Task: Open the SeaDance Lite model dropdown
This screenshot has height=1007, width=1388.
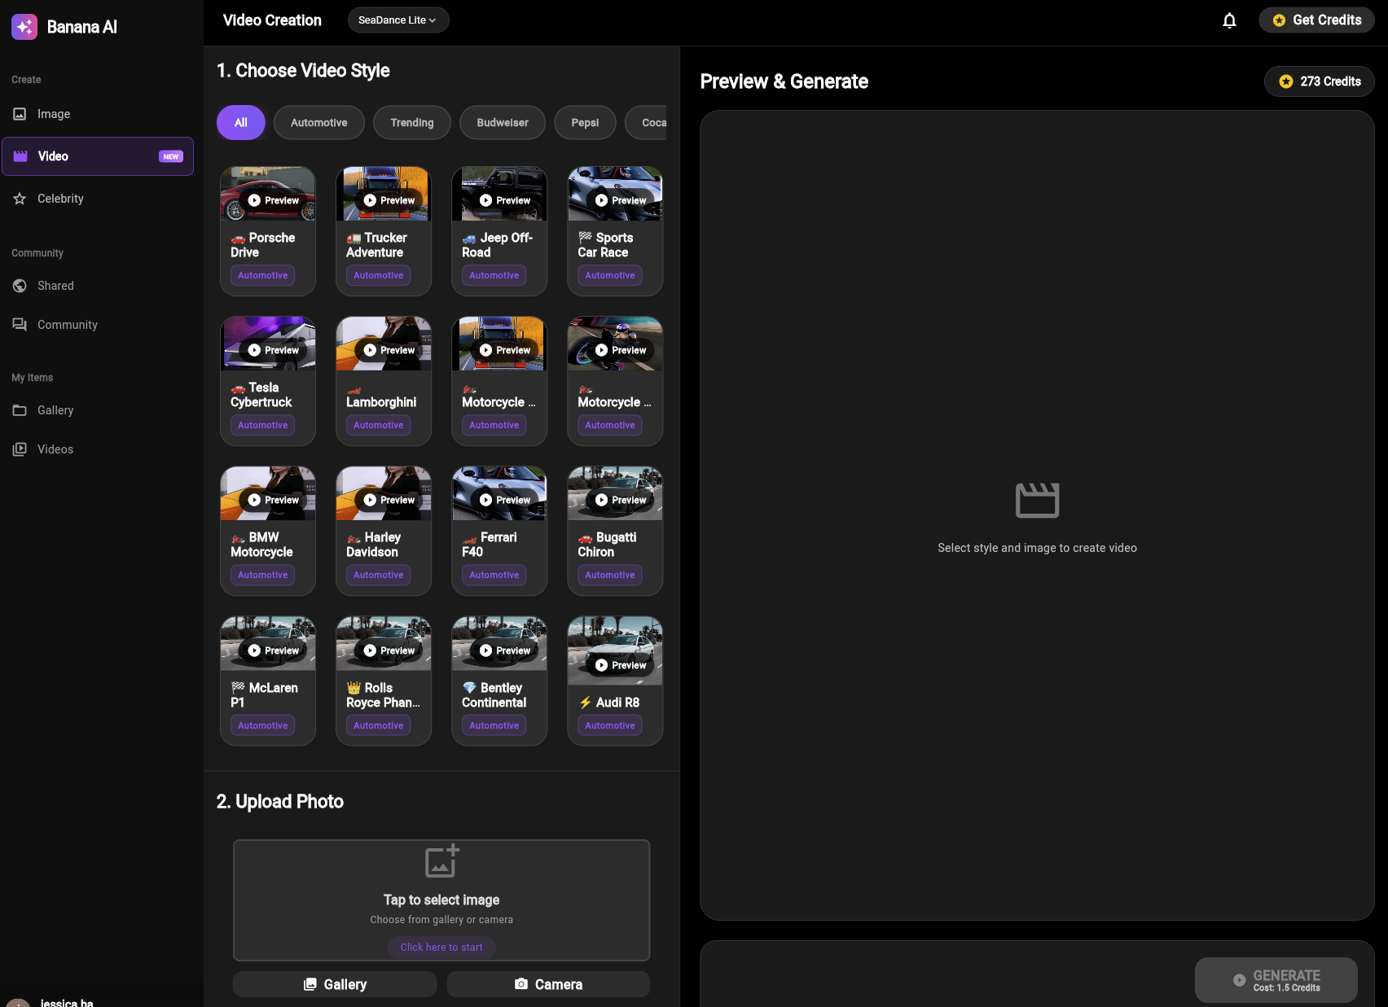Action: (398, 20)
